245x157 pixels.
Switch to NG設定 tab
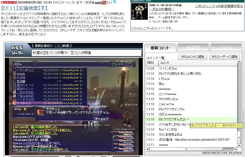point(193,47)
